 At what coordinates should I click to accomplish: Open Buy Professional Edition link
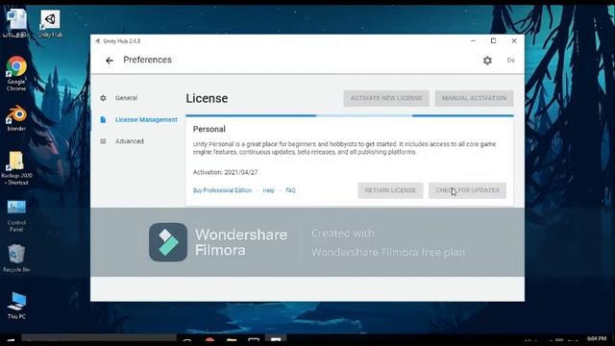point(222,190)
